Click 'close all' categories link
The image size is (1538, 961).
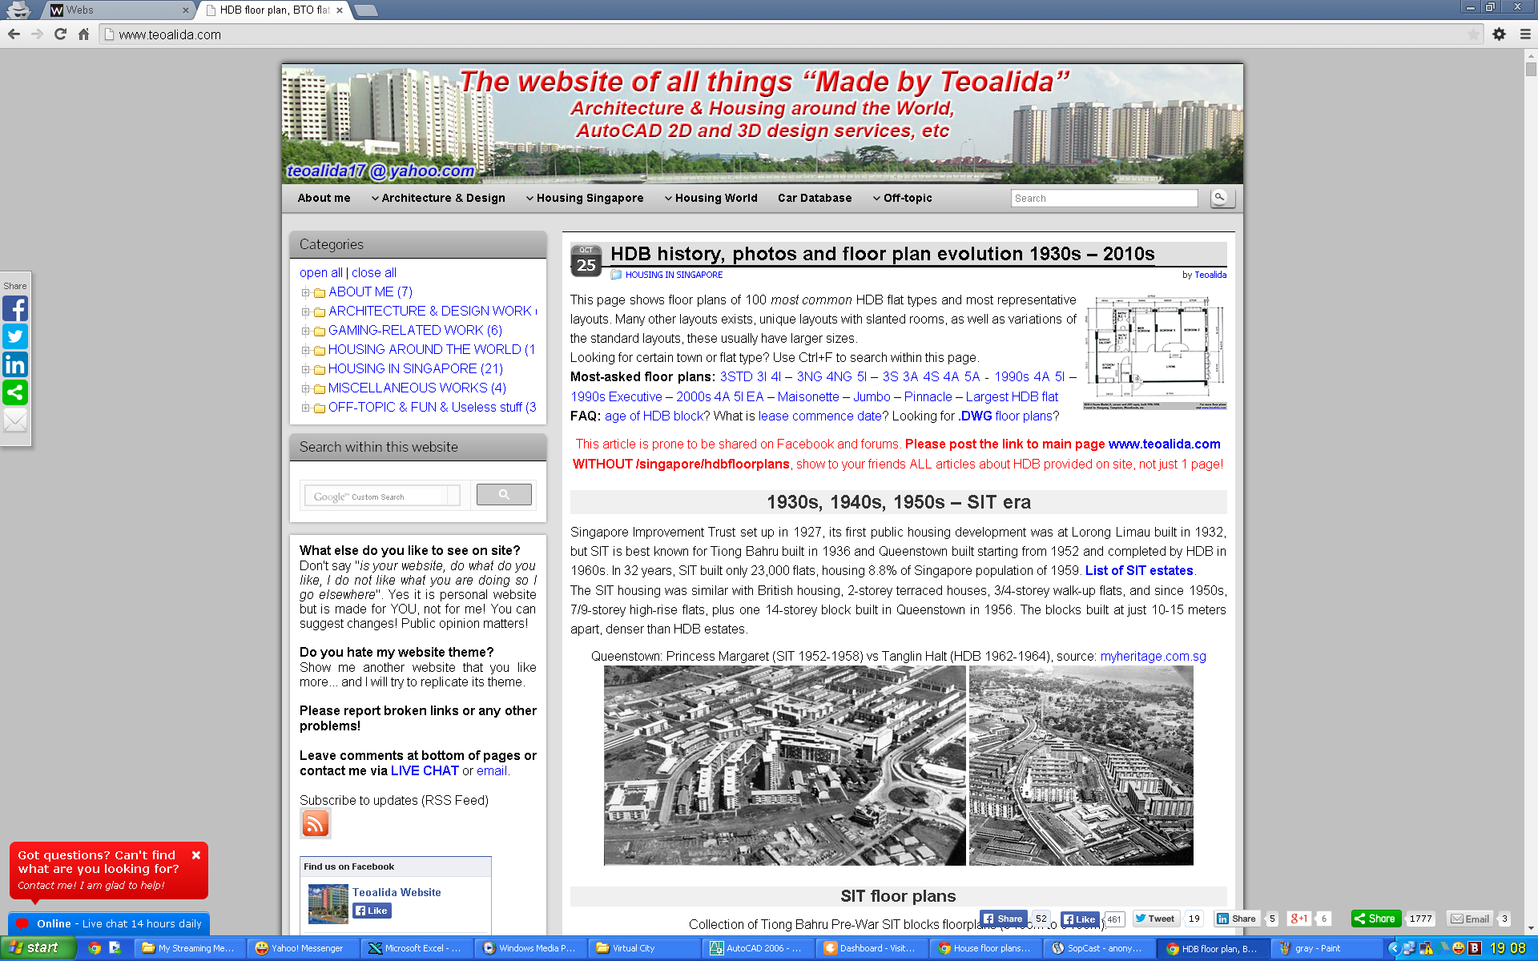(x=374, y=272)
